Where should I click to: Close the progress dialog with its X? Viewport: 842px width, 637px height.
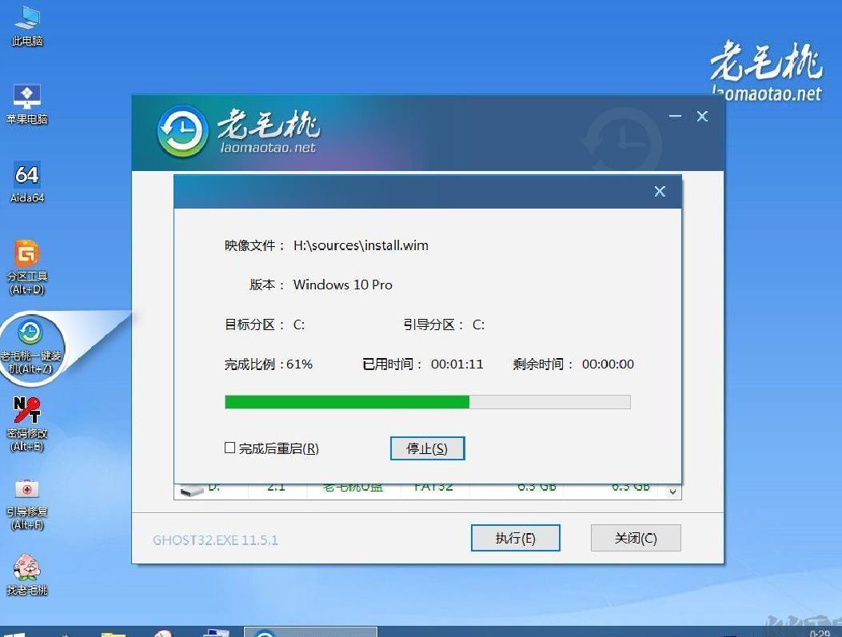[x=660, y=192]
